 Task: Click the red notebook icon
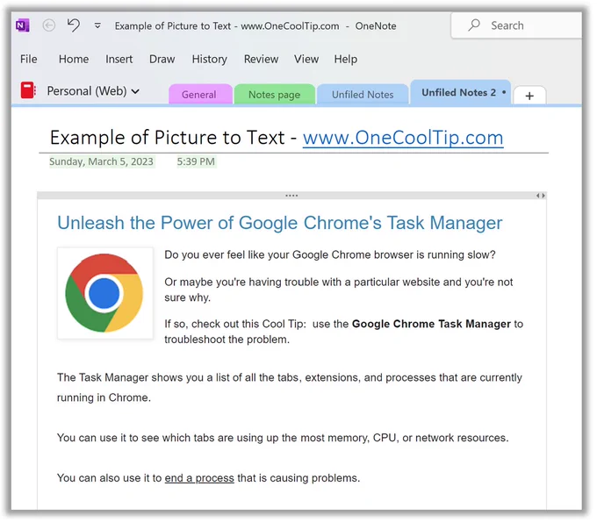[x=28, y=90]
